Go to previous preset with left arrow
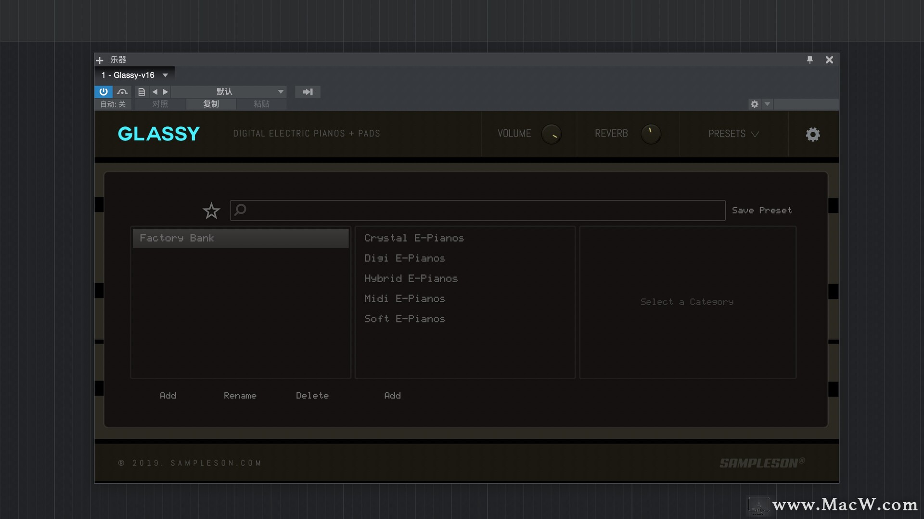924x519 pixels. click(x=155, y=91)
